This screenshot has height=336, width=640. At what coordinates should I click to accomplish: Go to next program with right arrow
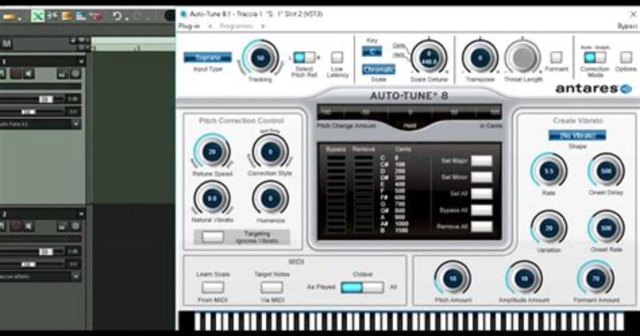pyautogui.click(x=263, y=26)
